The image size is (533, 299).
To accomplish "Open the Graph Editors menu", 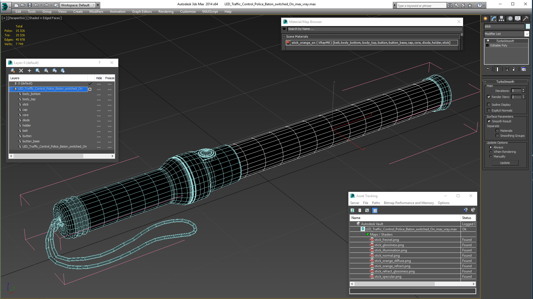I will (x=142, y=12).
